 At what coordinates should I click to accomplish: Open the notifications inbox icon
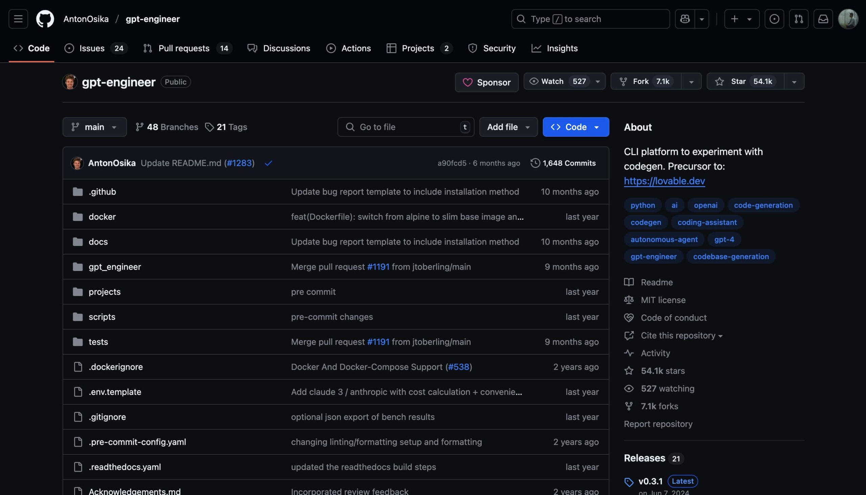point(823,19)
